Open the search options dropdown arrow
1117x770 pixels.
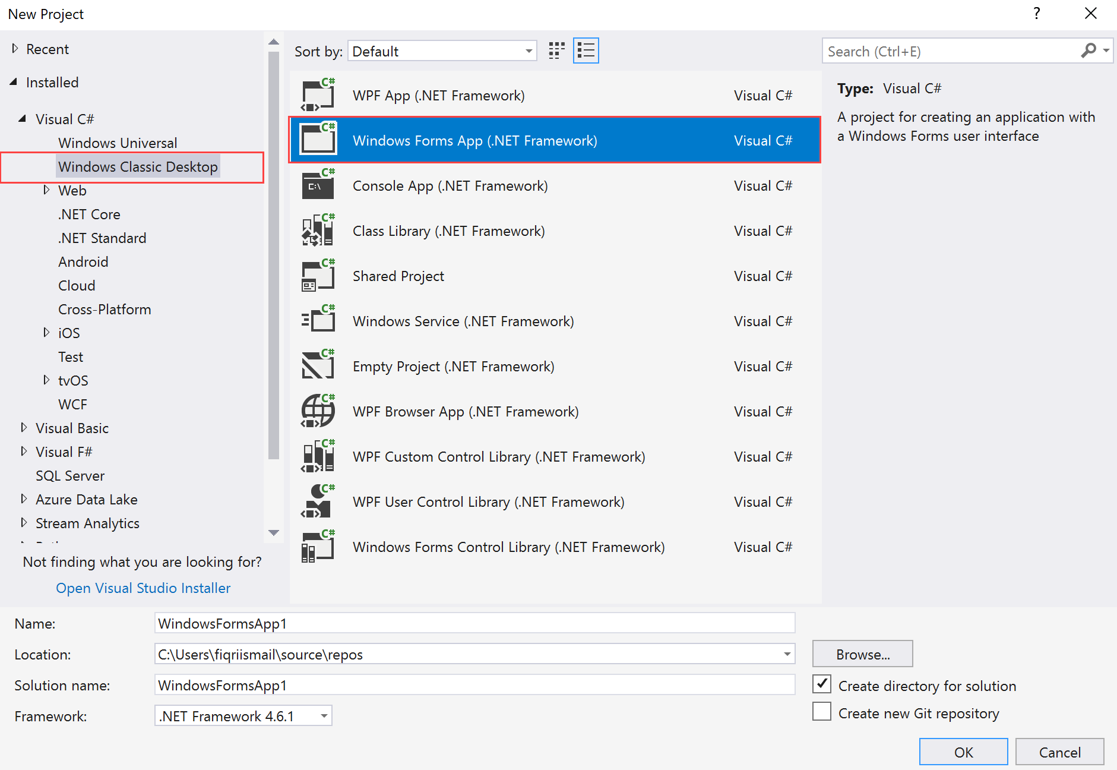(1106, 51)
